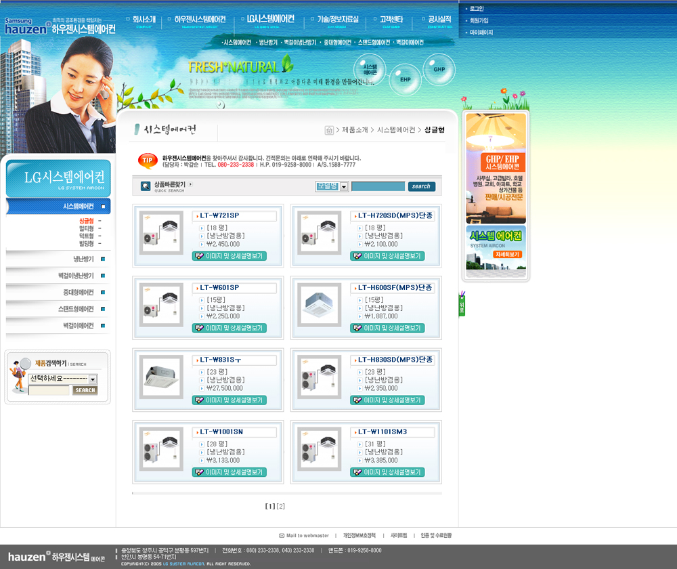Expand the 냉난방기 sidebar category
Image resolution: width=677 pixels, height=569 pixels.
(84, 259)
